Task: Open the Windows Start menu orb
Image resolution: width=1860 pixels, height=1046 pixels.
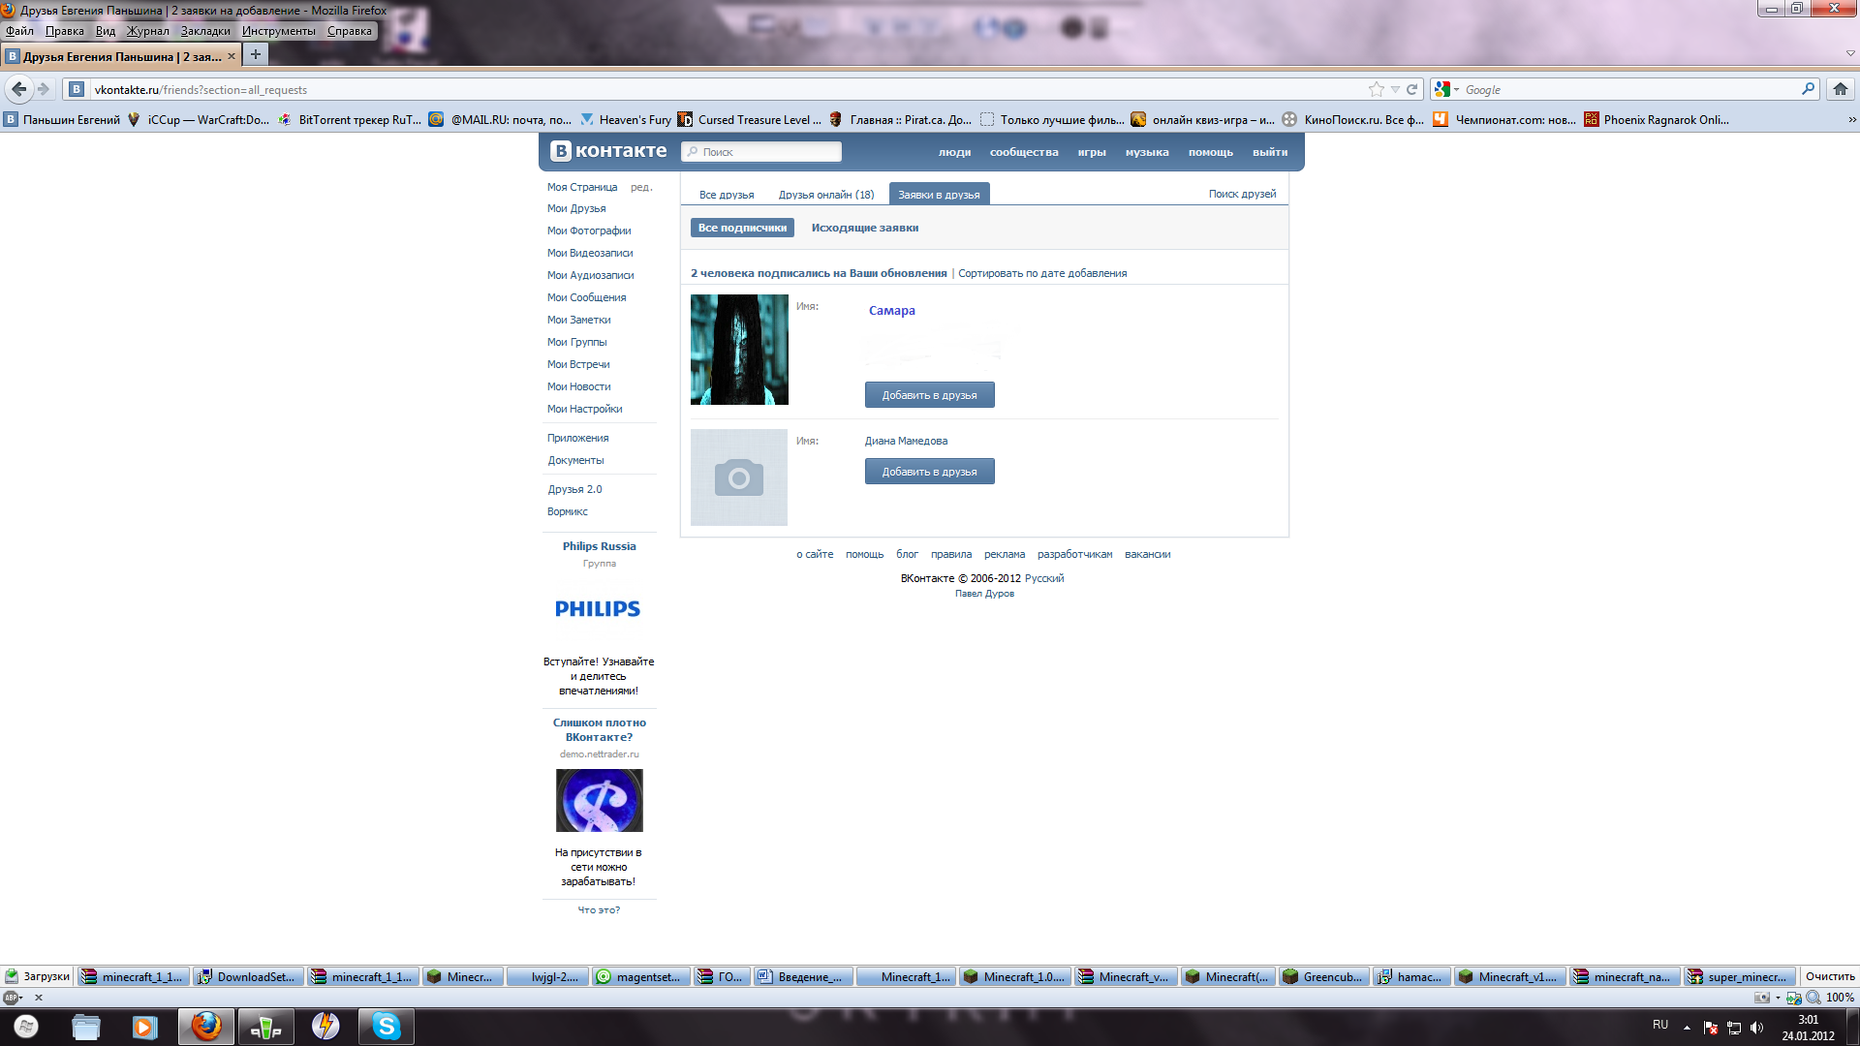Action: pyautogui.click(x=26, y=1026)
